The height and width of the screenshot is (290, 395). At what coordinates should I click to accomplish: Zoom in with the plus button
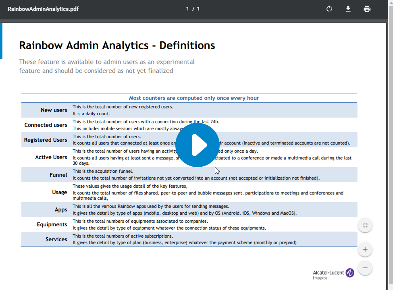[x=365, y=249]
